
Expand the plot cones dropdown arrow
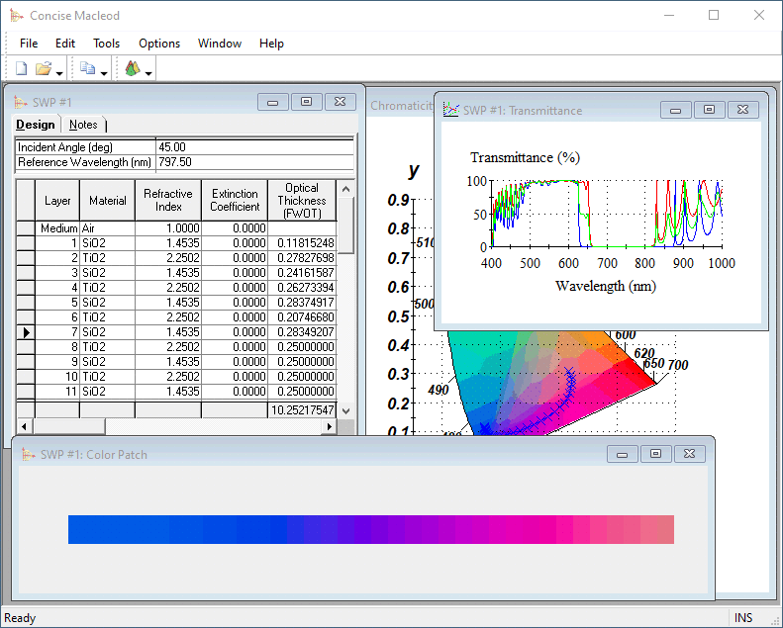pos(148,73)
